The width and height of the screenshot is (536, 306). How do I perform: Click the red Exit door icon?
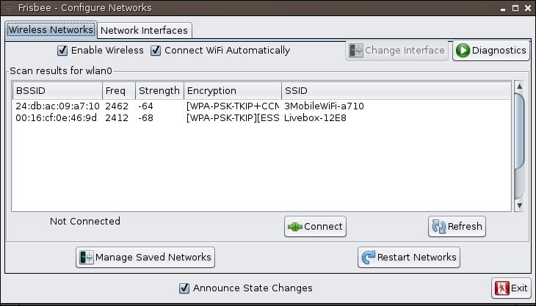[502, 288]
